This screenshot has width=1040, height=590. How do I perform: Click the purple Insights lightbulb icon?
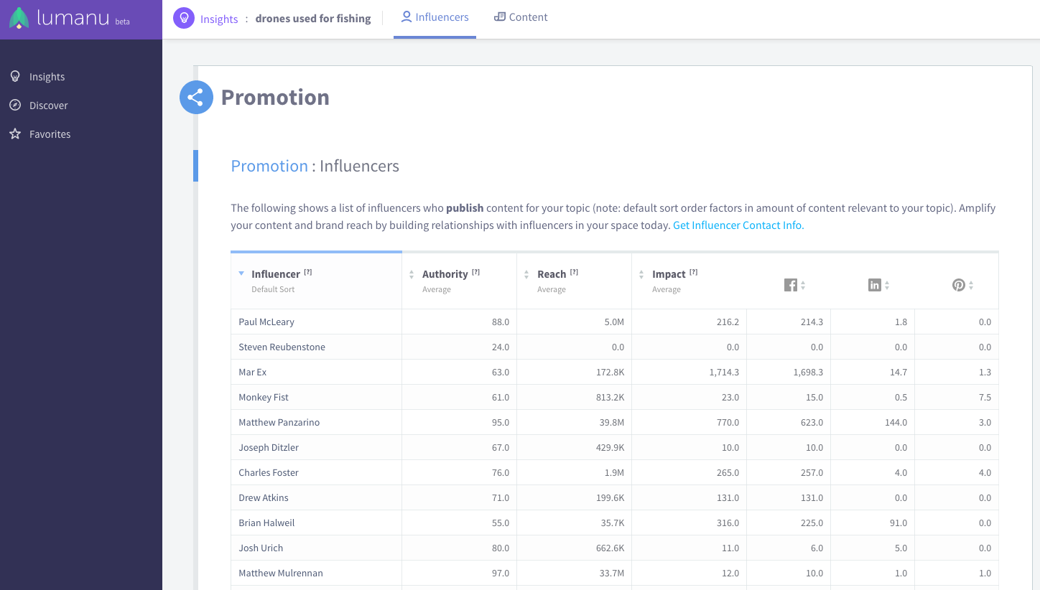point(184,18)
